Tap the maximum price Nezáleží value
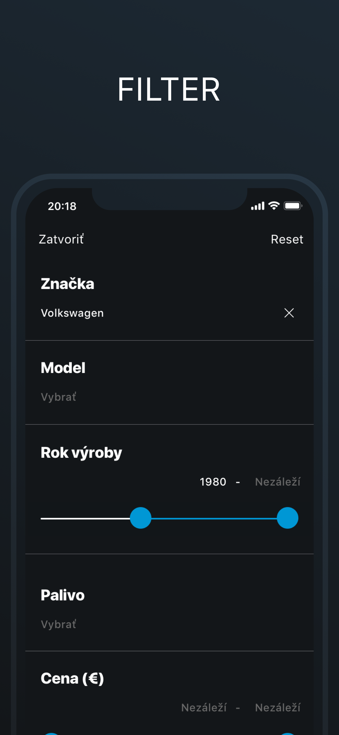The width and height of the screenshot is (339, 735). (x=278, y=708)
